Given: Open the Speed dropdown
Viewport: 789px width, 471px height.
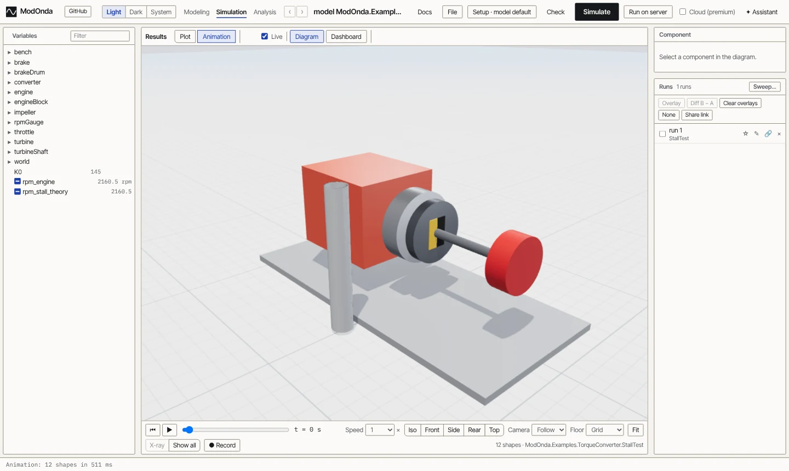Looking at the screenshot, I should pos(380,430).
